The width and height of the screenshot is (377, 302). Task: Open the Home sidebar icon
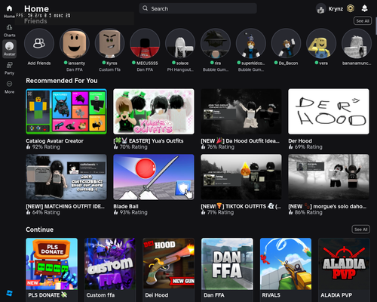(9, 9)
